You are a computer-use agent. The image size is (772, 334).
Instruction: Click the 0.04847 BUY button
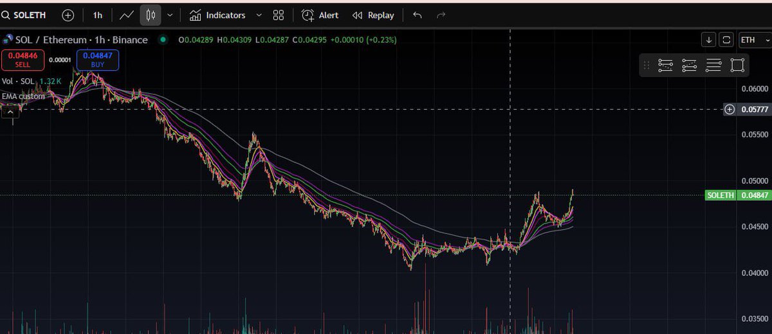pos(98,60)
